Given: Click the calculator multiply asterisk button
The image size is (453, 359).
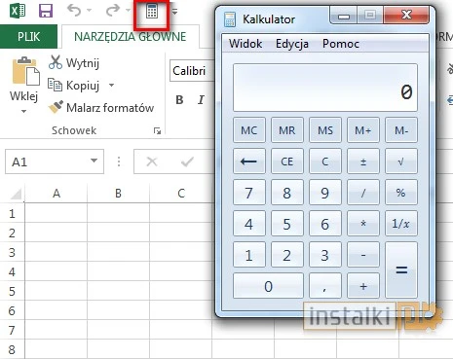Looking at the screenshot, I should coord(363,224).
